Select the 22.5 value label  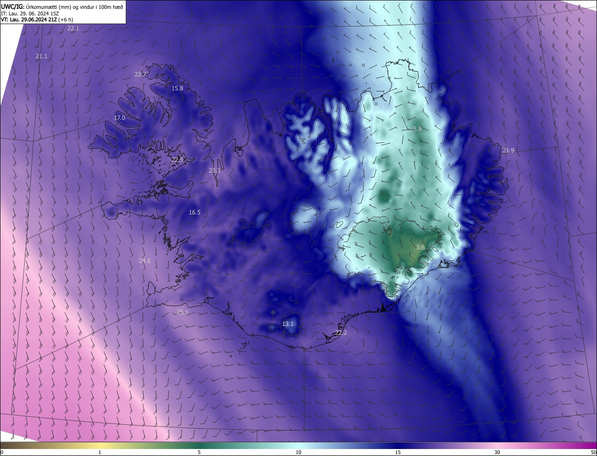pos(177,160)
